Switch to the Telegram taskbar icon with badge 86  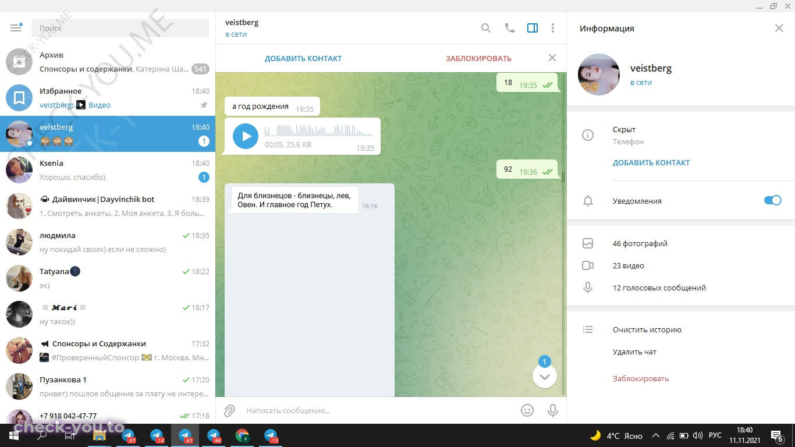(214, 435)
